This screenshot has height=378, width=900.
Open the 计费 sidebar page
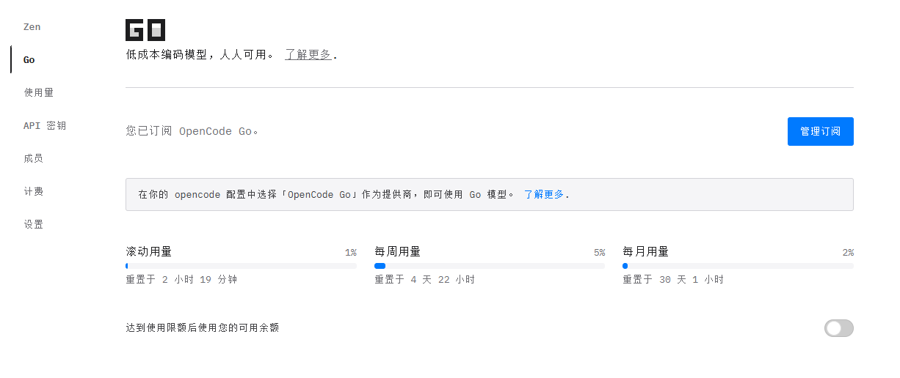click(x=34, y=191)
